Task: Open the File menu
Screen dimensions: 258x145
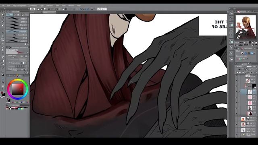Action: click(3, 6)
